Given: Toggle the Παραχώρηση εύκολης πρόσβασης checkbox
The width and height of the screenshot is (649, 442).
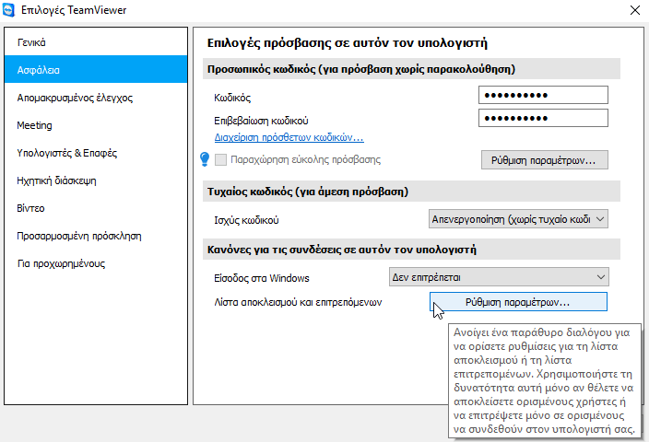Looking at the screenshot, I should [x=220, y=159].
